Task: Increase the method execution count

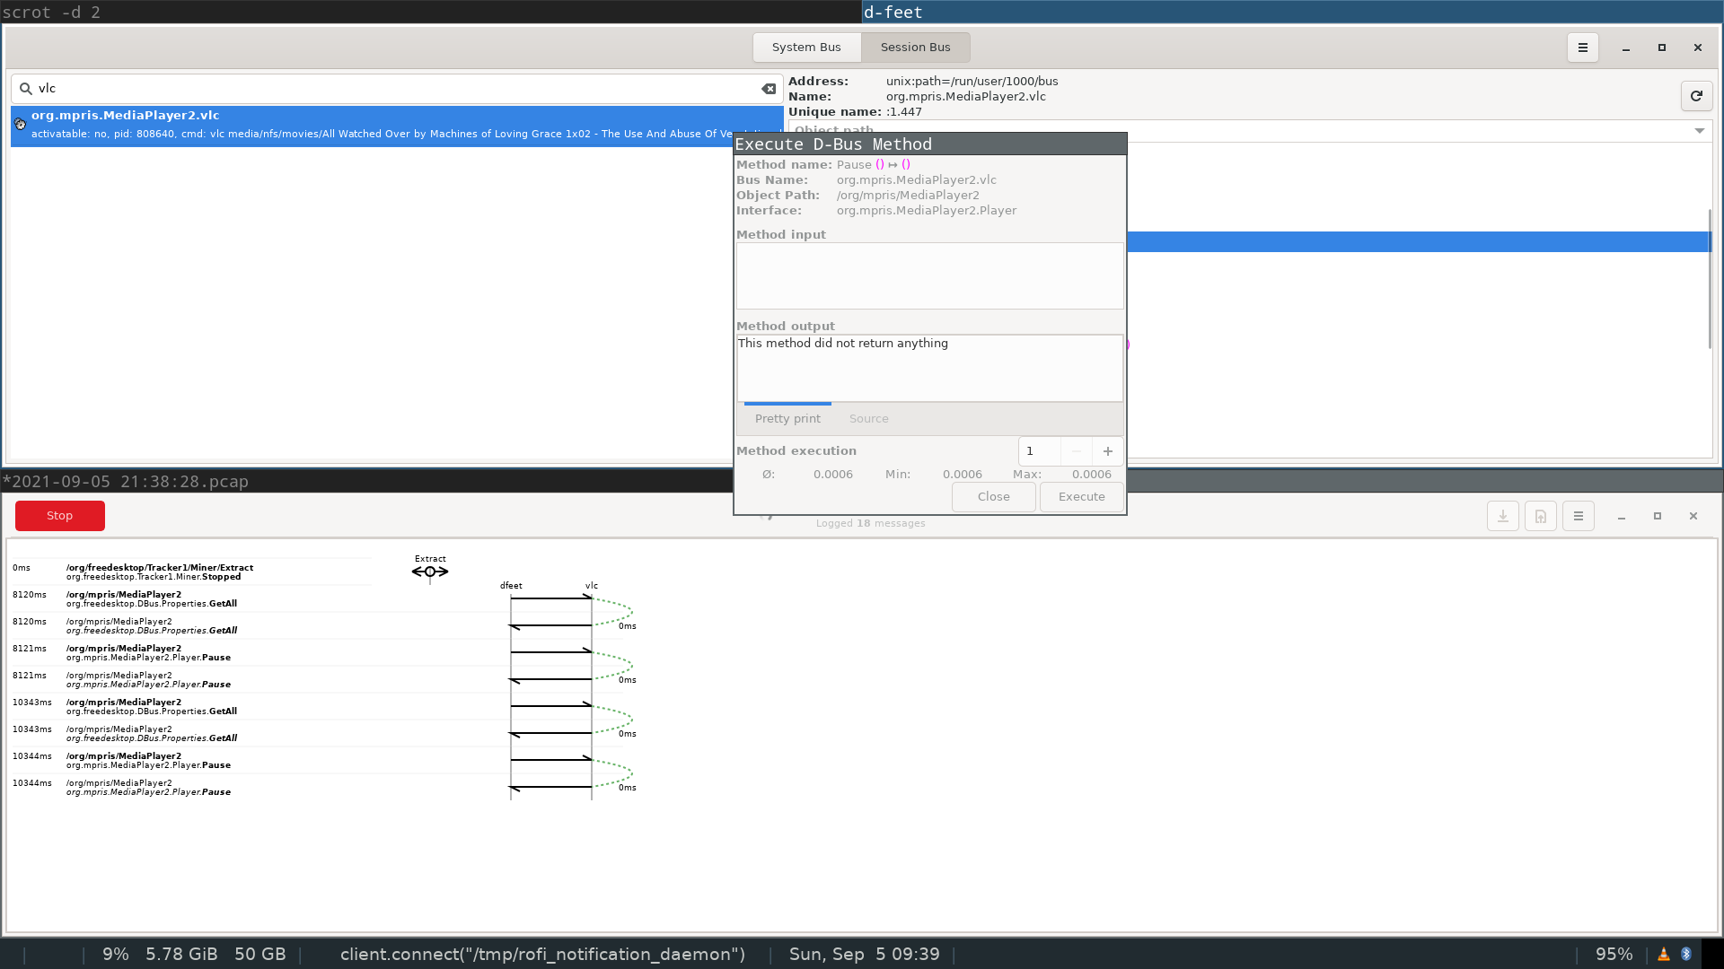Action: coord(1108,451)
